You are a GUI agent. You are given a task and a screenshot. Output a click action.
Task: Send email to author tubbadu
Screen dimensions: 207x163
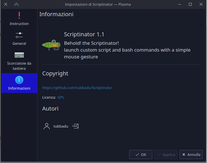tap(76, 126)
